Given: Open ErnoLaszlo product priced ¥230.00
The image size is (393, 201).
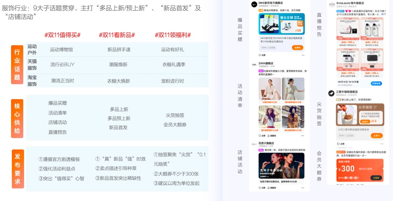Looking at the screenshot, I should point(372,32).
